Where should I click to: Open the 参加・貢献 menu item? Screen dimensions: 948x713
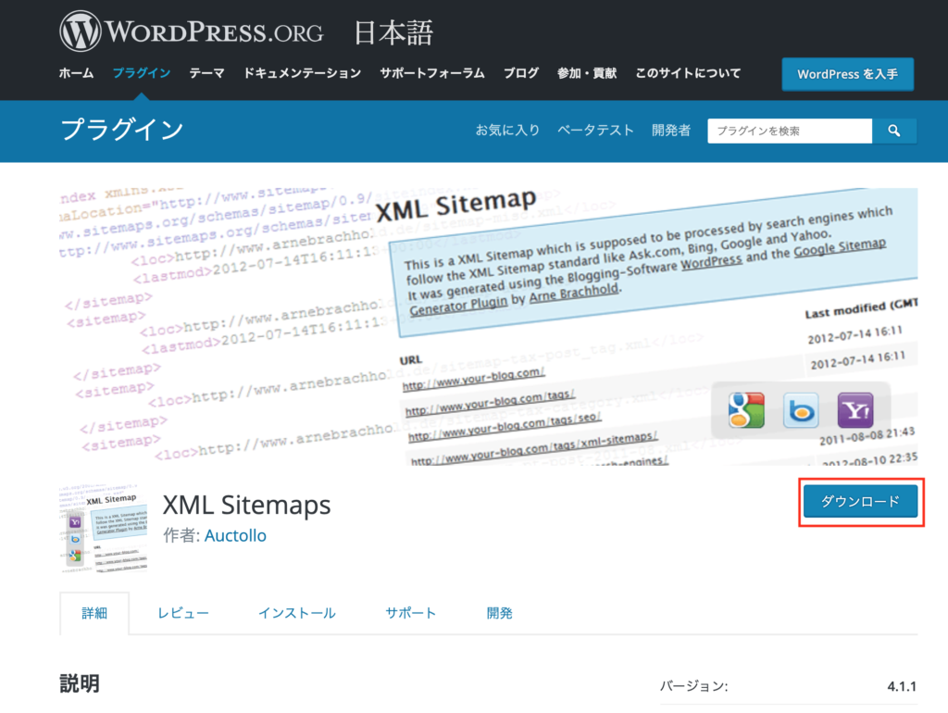click(x=587, y=73)
